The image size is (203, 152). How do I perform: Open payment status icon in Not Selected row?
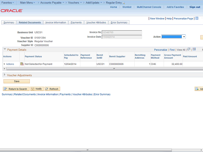point(22,64)
